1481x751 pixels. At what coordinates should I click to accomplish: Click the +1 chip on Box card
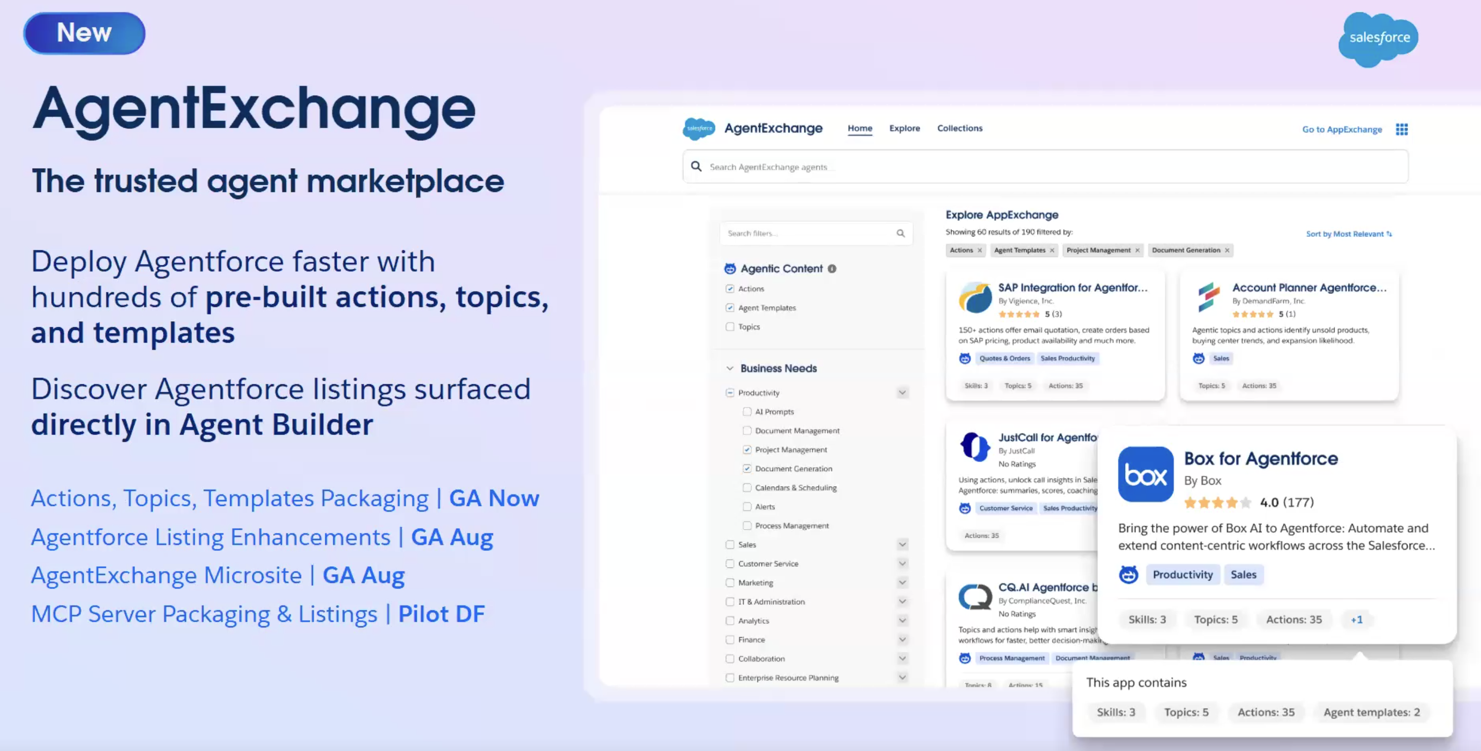(1357, 619)
